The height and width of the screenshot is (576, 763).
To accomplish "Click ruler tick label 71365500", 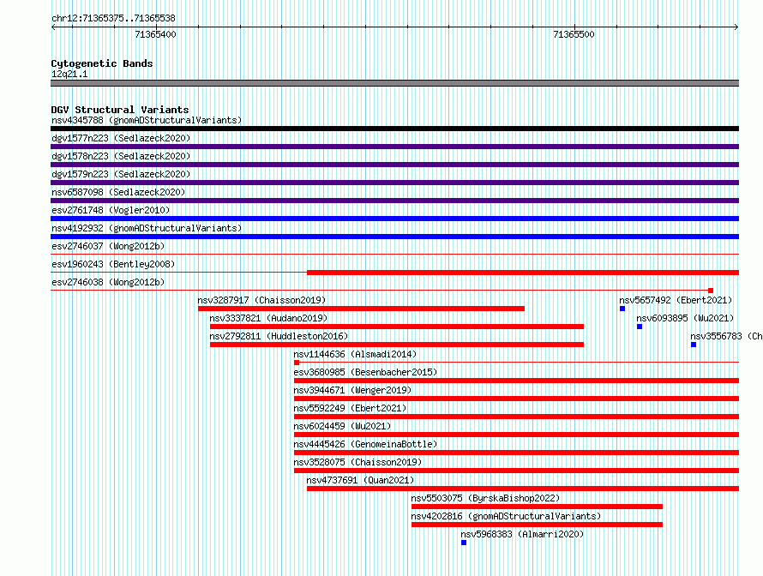I will pyautogui.click(x=574, y=34).
